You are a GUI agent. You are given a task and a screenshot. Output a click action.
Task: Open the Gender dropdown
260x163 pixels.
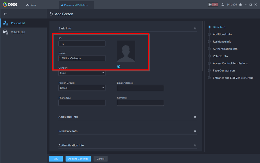click(82, 73)
